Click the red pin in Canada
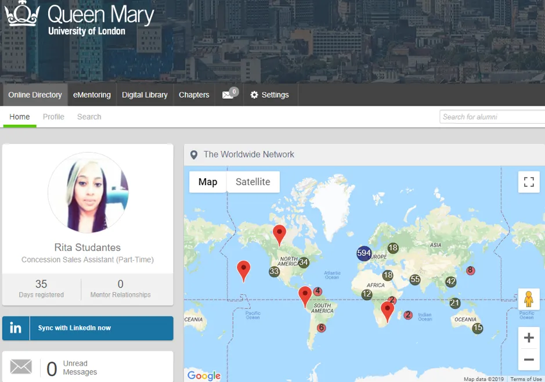The image size is (545, 382). pyautogui.click(x=279, y=235)
